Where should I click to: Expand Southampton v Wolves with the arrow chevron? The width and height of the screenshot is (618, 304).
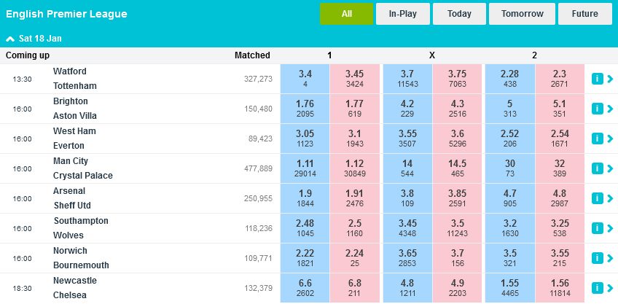click(x=610, y=228)
